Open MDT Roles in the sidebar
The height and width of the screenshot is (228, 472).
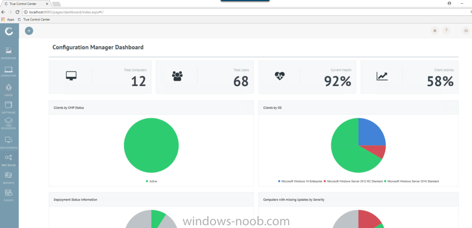(9, 160)
